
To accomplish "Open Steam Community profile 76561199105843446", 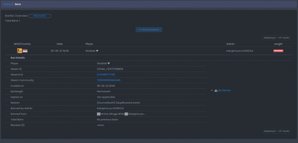I will tap(109, 80).
